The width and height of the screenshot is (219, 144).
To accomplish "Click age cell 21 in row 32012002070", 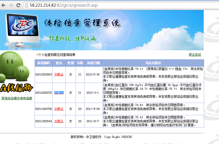I will click(x=80, y=93).
